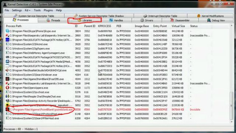Sort by the PEB column header

[119, 26]
